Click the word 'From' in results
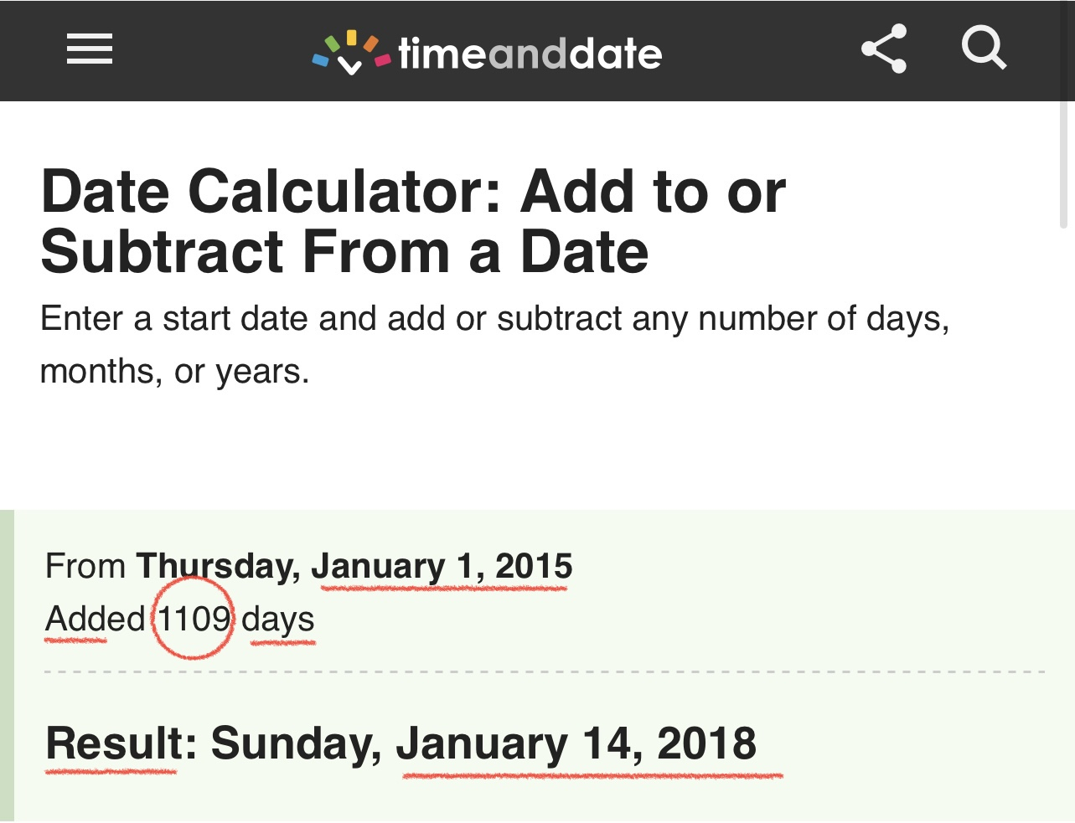Screen dimensions: 1075x823 click(x=85, y=567)
